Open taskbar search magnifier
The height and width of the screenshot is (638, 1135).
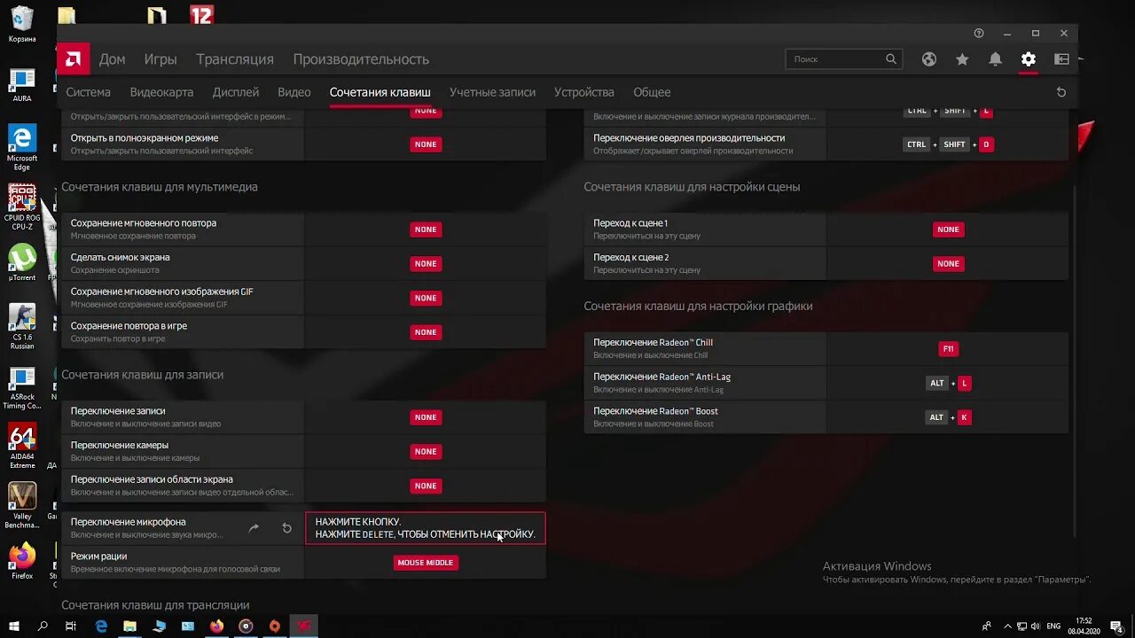43,626
